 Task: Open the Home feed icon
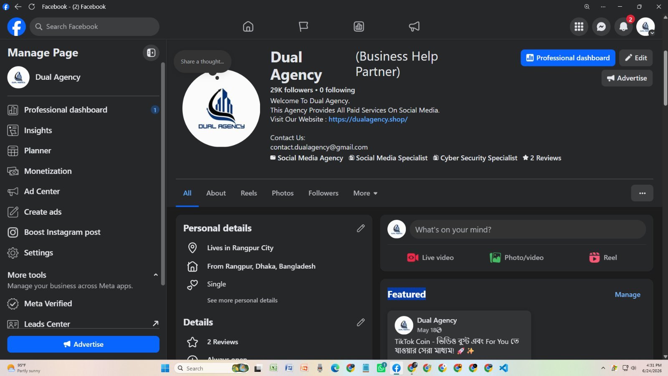click(248, 27)
